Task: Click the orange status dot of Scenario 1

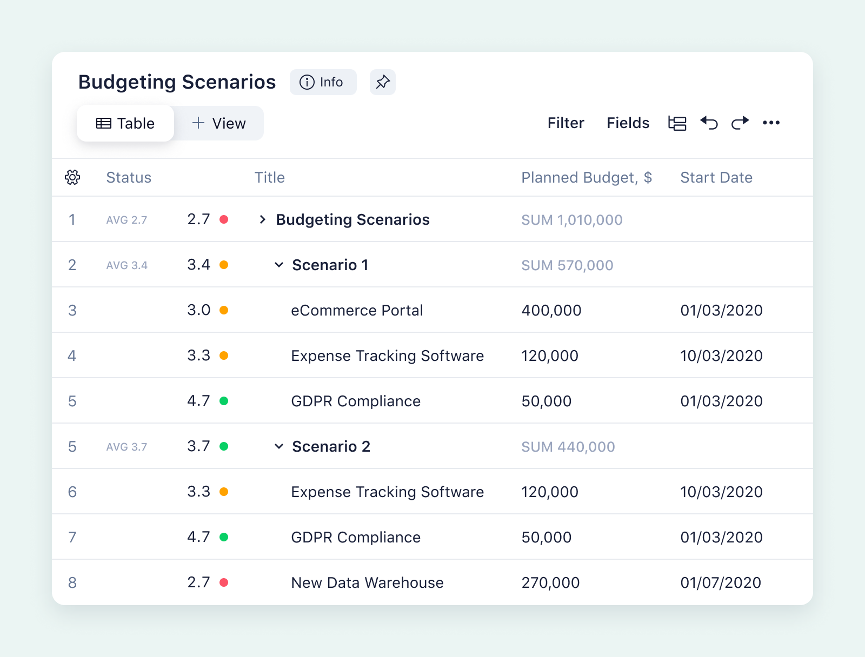Action: (x=224, y=265)
